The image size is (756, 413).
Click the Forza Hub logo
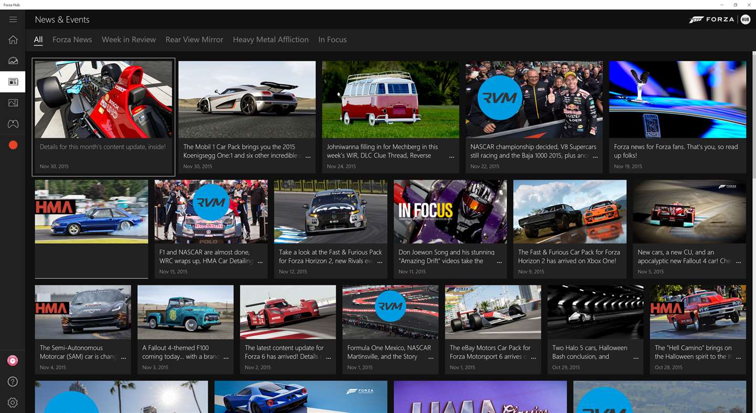(719, 19)
